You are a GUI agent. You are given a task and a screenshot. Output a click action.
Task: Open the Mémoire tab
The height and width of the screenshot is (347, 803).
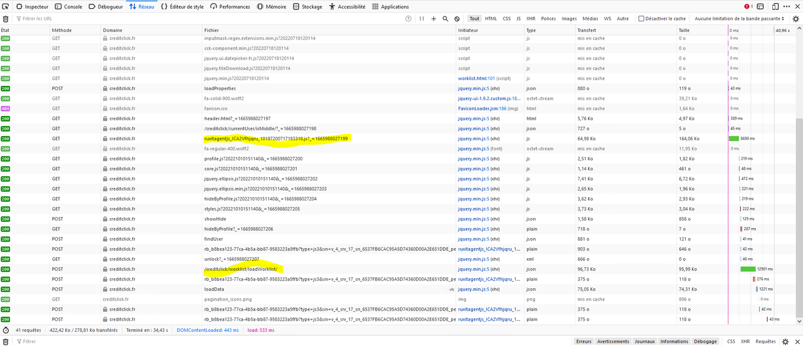click(x=272, y=6)
